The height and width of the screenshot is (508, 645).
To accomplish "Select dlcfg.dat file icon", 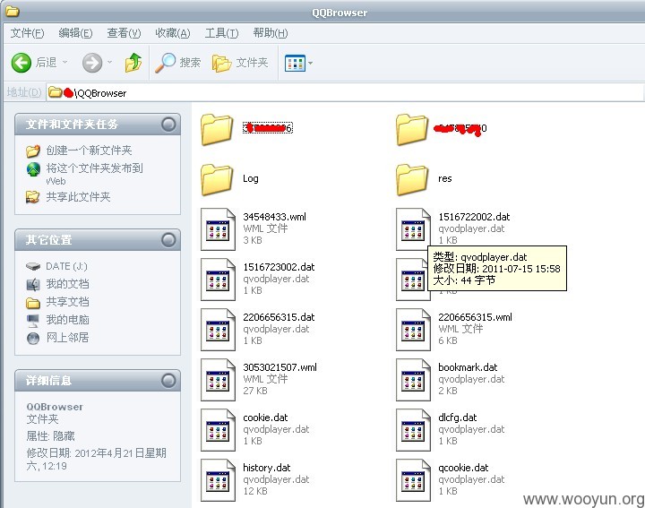I will coord(413,430).
